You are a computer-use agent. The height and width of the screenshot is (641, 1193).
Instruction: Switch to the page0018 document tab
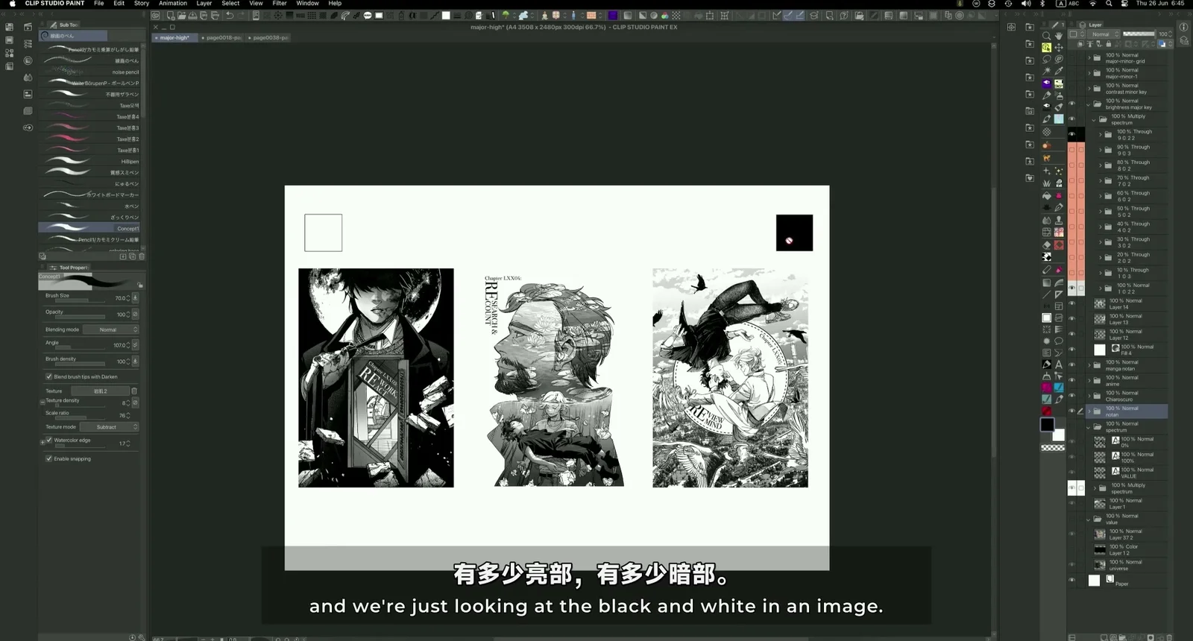(x=222, y=37)
